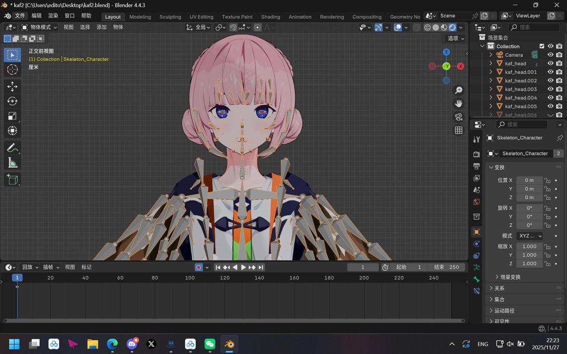Click the 缩放 X 1.000 field
The height and width of the screenshot is (354, 567).
click(x=529, y=246)
